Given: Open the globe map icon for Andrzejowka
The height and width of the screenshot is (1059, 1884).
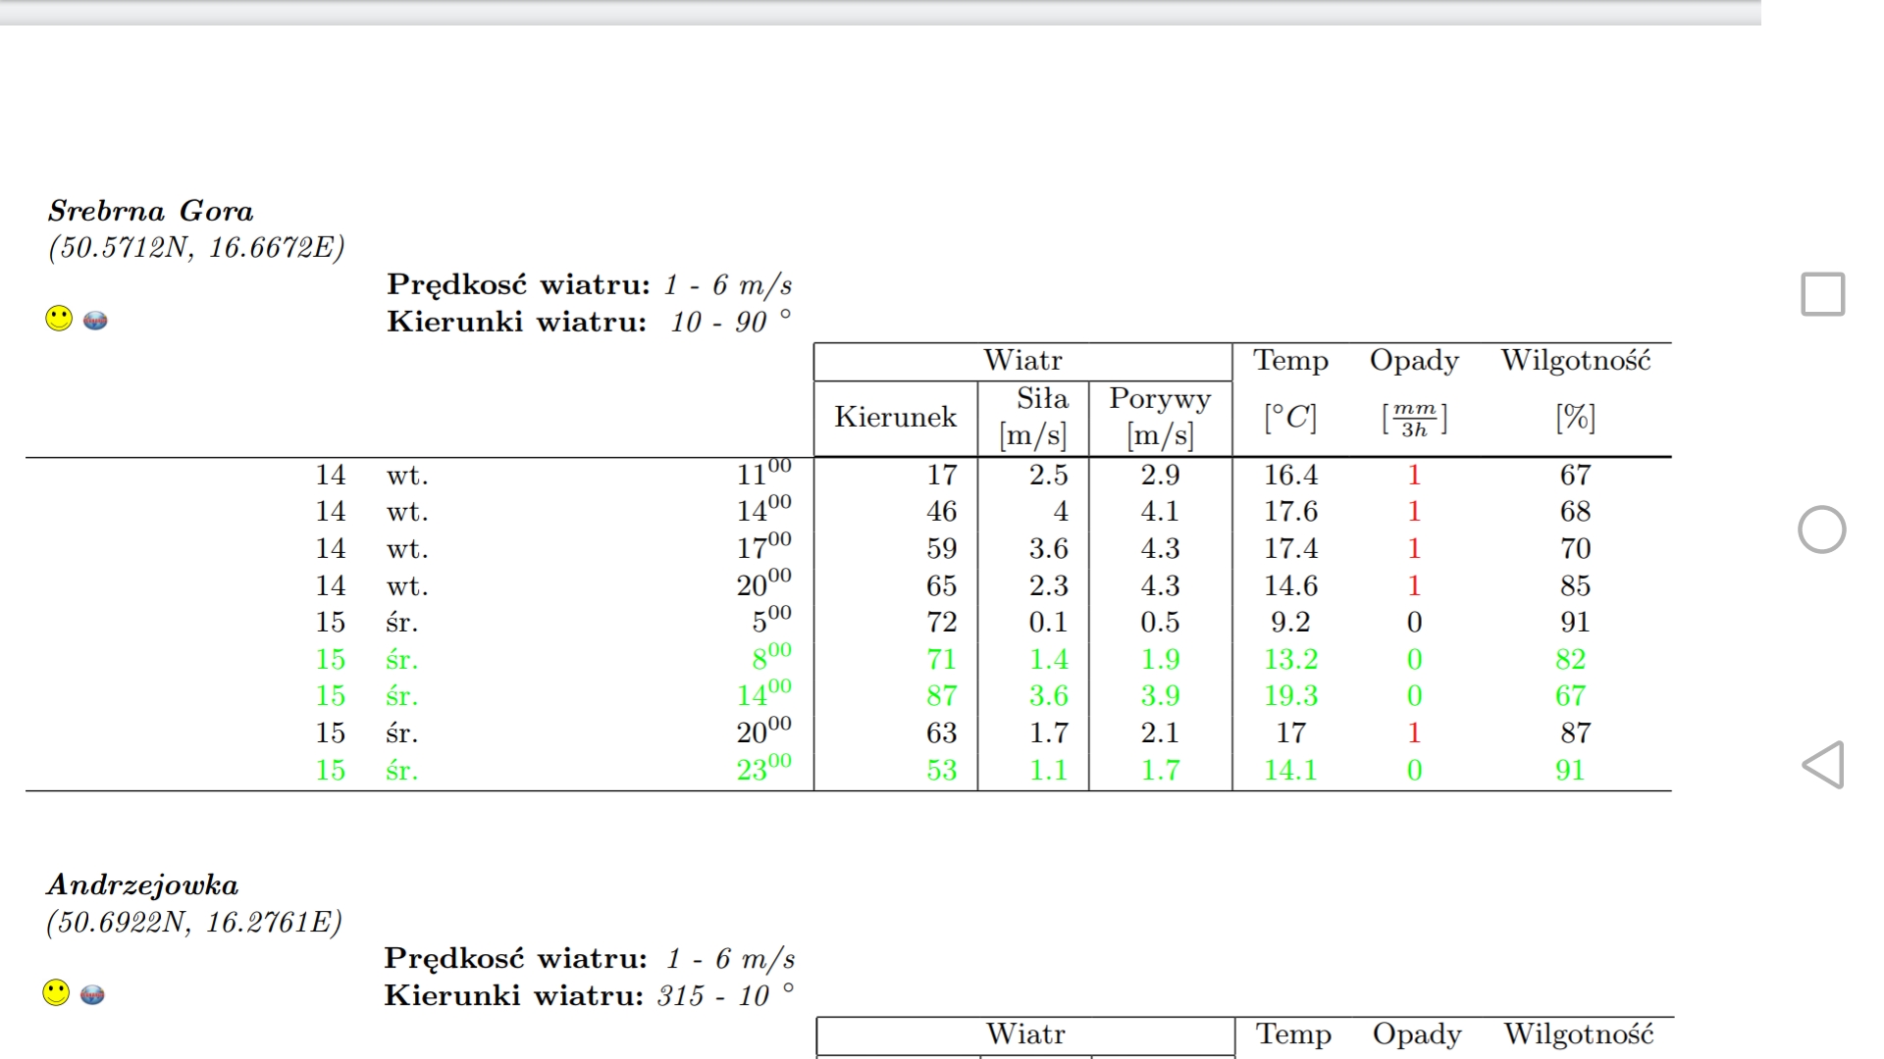Looking at the screenshot, I should click(x=92, y=994).
